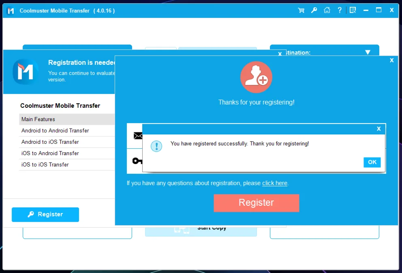Click the large Coolmuster M logo in the registration panel
402x273 pixels.
click(x=26, y=72)
